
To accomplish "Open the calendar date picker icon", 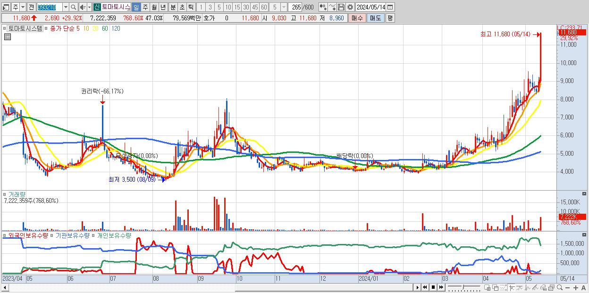I will (390, 7).
